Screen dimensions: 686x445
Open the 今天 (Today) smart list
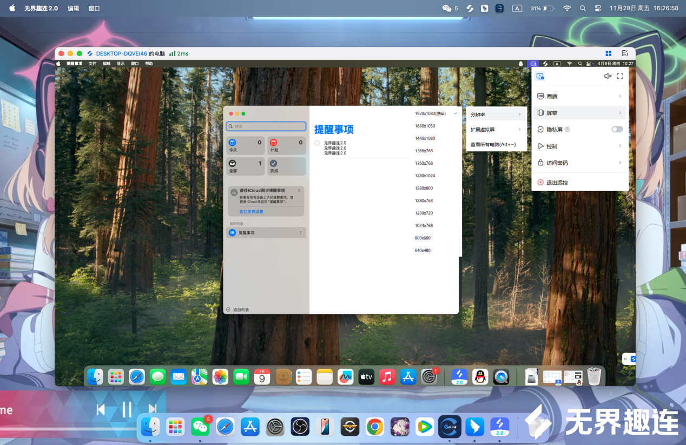coord(245,146)
